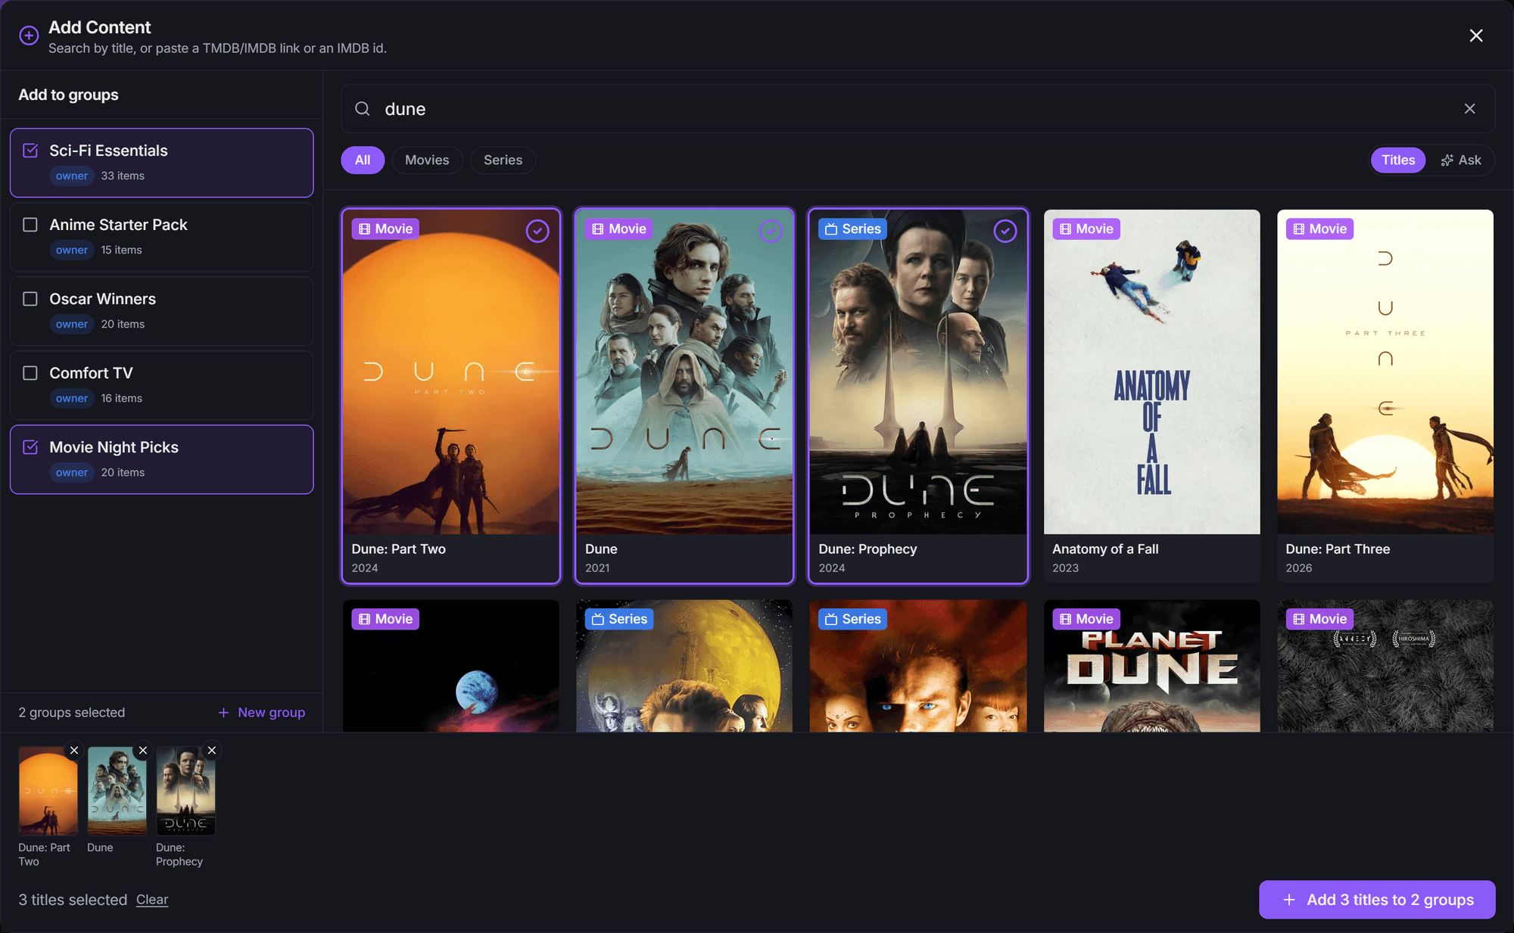This screenshot has height=933, width=1514.
Task: Check the Anime Starter Pack group
Action: click(30, 225)
